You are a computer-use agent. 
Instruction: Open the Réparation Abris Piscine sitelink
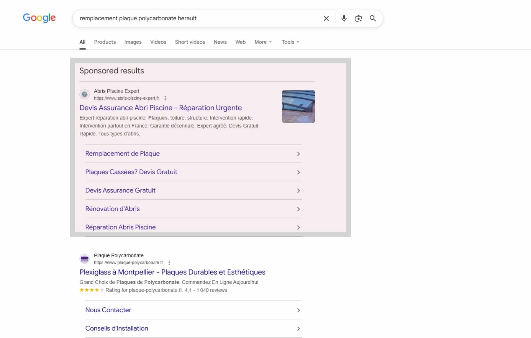point(120,227)
